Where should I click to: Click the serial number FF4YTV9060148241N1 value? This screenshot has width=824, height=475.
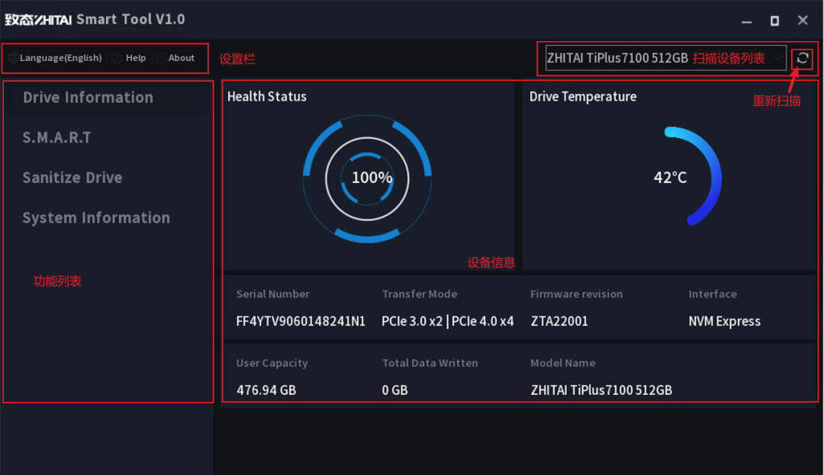(x=301, y=321)
